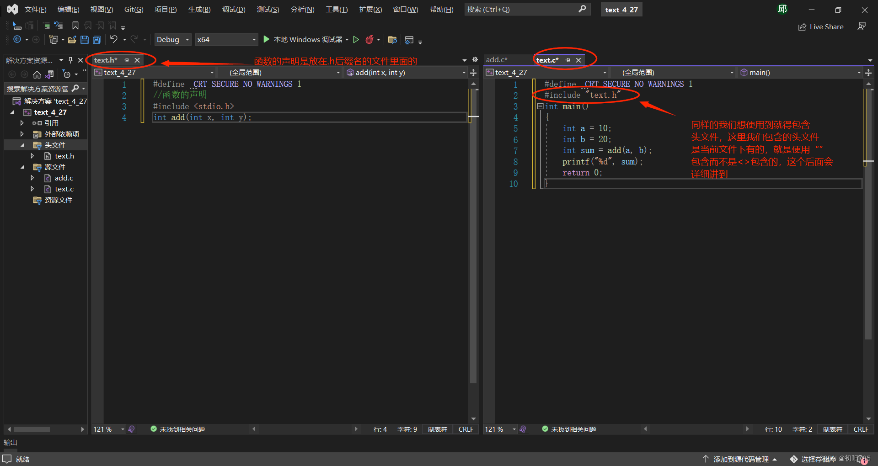Image resolution: width=878 pixels, height=466 pixels.
Task: Toggle auto-hide pin of Solution Explorer panel
Action: (x=70, y=60)
